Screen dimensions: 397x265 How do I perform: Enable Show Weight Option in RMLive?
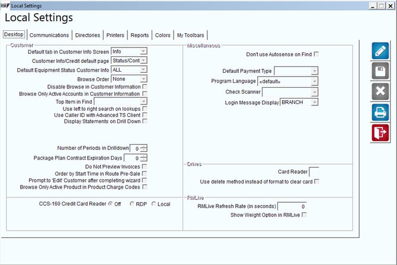pyautogui.click(x=304, y=215)
